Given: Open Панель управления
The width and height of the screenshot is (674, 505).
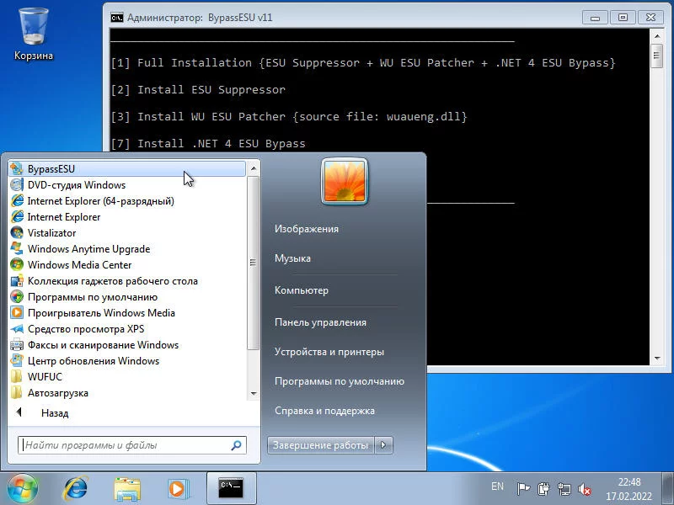Looking at the screenshot, I should click(x=320, y=322).
